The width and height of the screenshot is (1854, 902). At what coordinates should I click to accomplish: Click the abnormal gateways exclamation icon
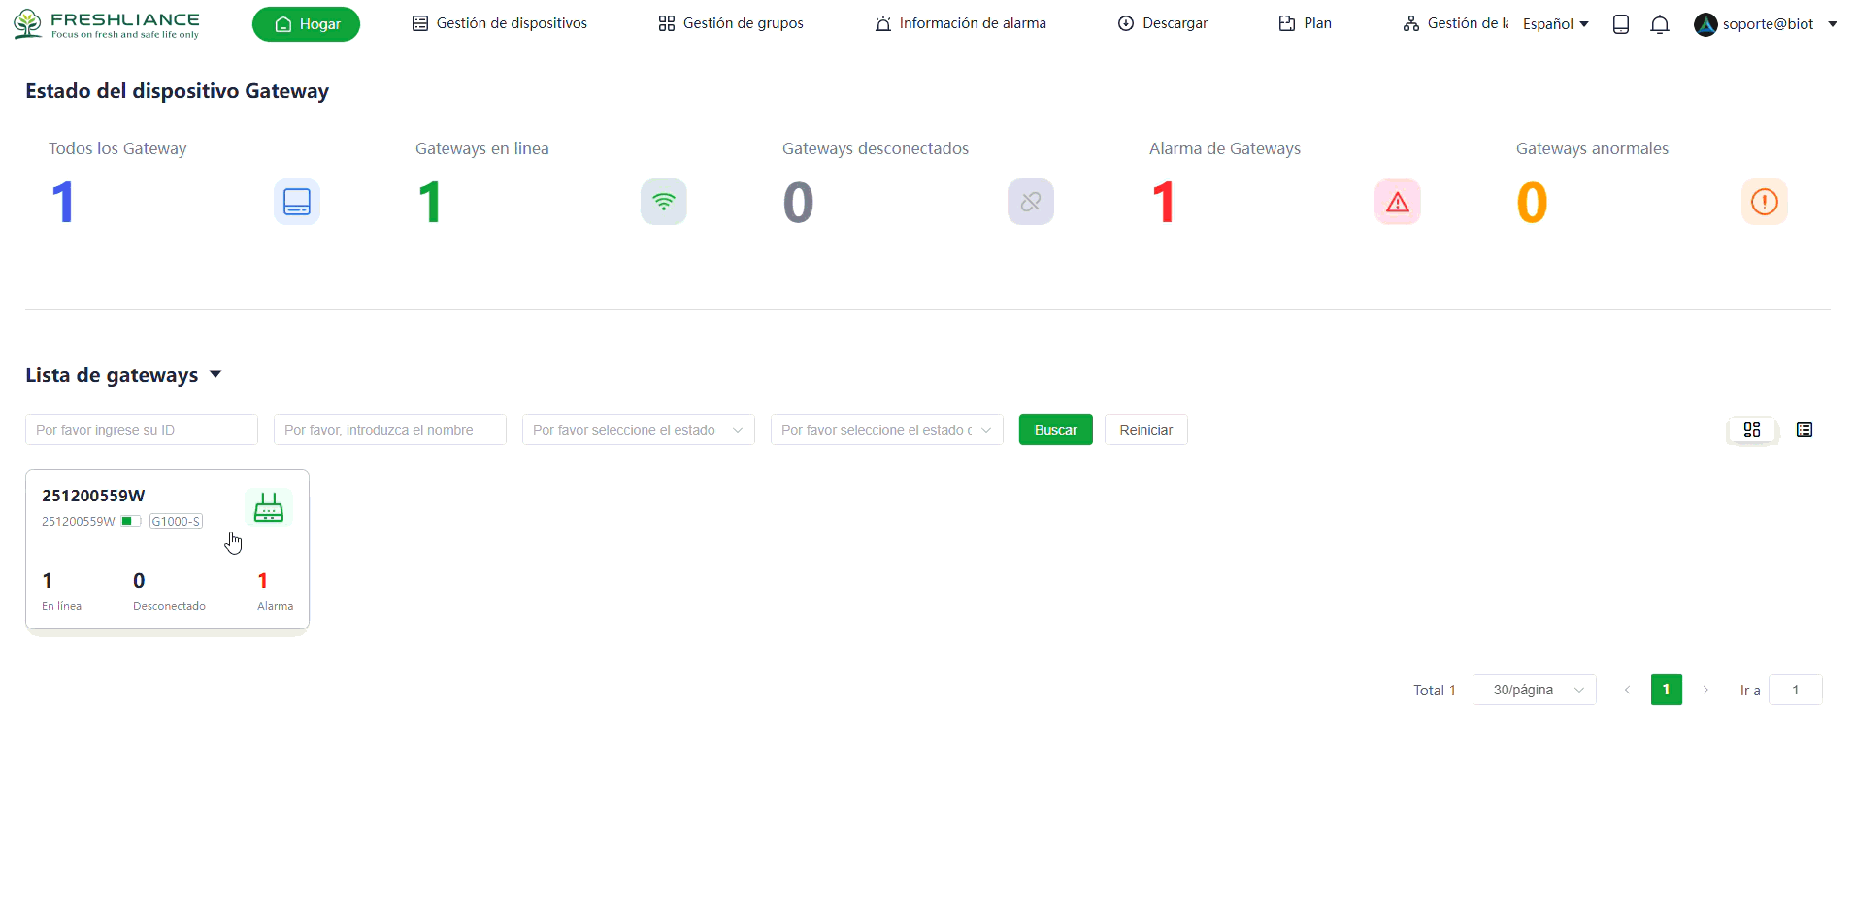pyautogui.click(x=1764, y=202)
